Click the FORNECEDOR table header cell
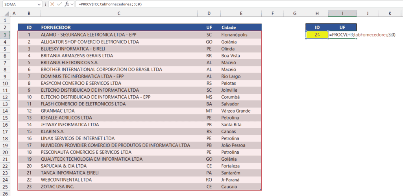403x196 pixels. point(119,27)
